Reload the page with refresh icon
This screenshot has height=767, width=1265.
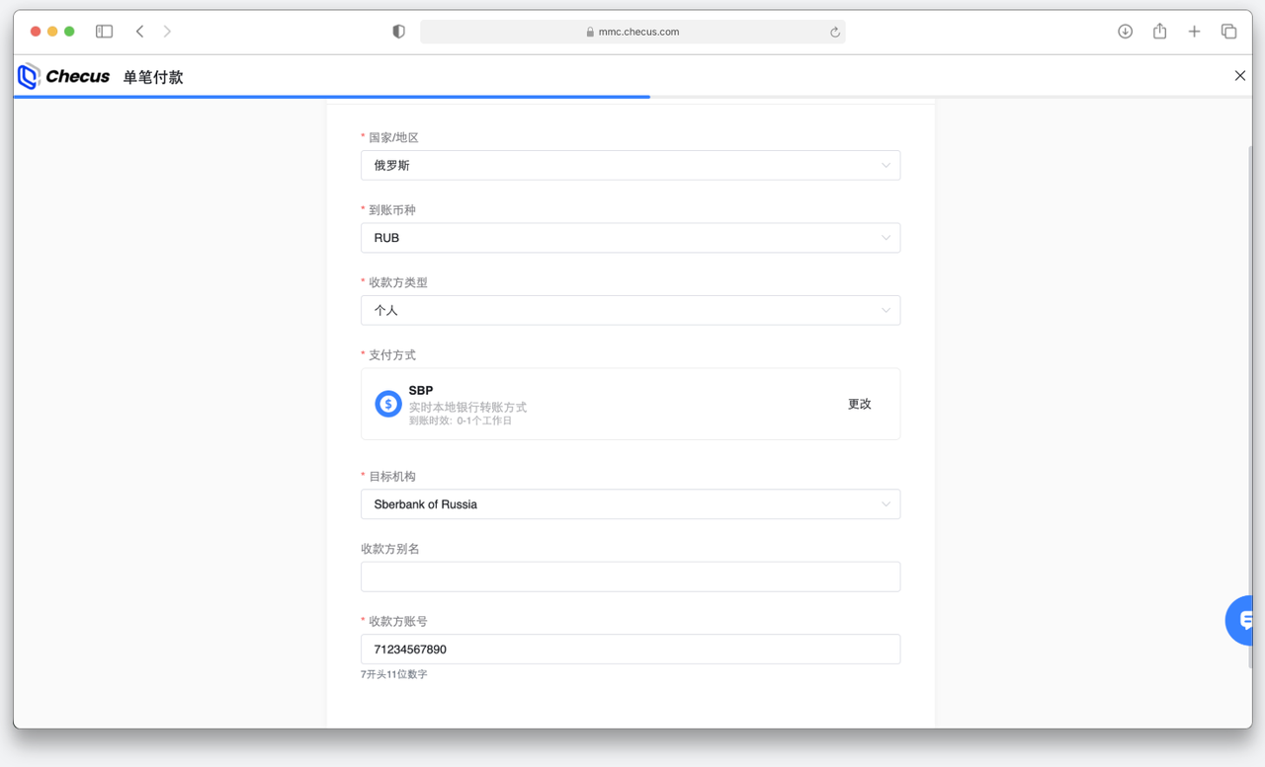coord(834,32)
